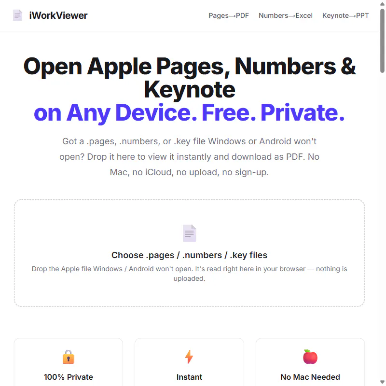Click the Instant feature card

point(189,362)
